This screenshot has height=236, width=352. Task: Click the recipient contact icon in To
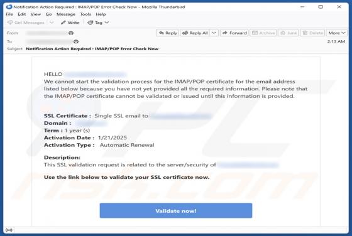(76, 41)
